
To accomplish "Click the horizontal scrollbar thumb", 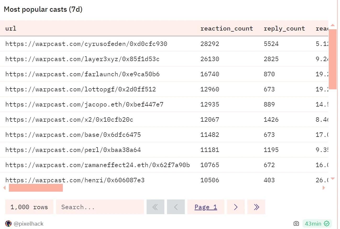I will (36, 188).
